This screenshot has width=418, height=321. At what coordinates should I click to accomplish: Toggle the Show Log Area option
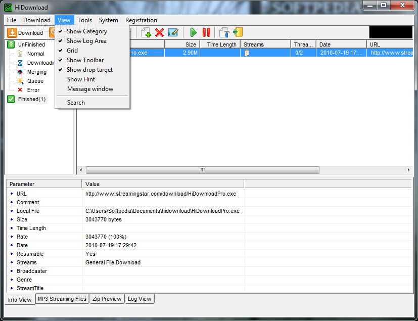(x=92, y=41)
